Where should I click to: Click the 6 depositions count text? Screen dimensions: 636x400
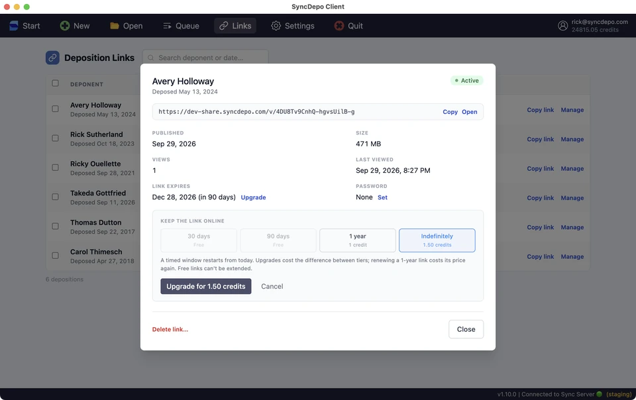64,279
